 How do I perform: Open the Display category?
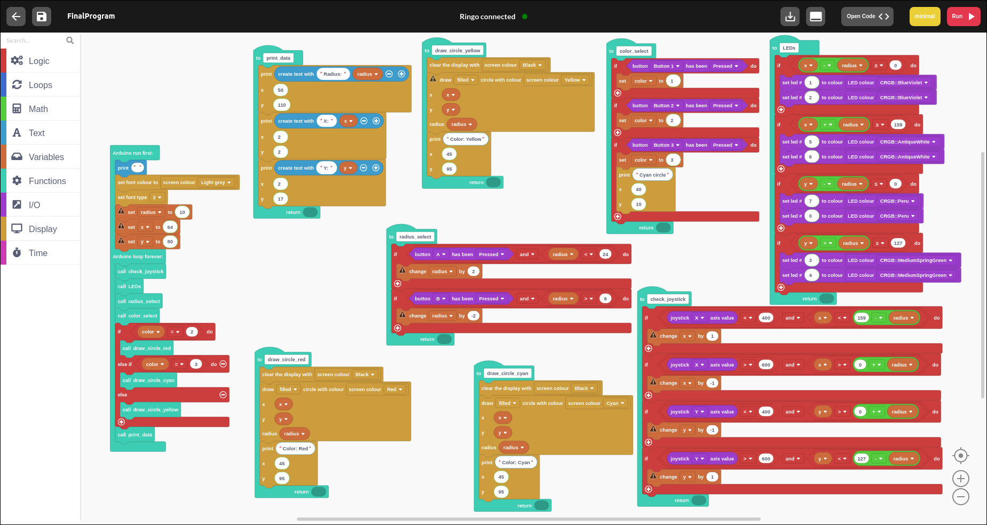click(41, 229)
